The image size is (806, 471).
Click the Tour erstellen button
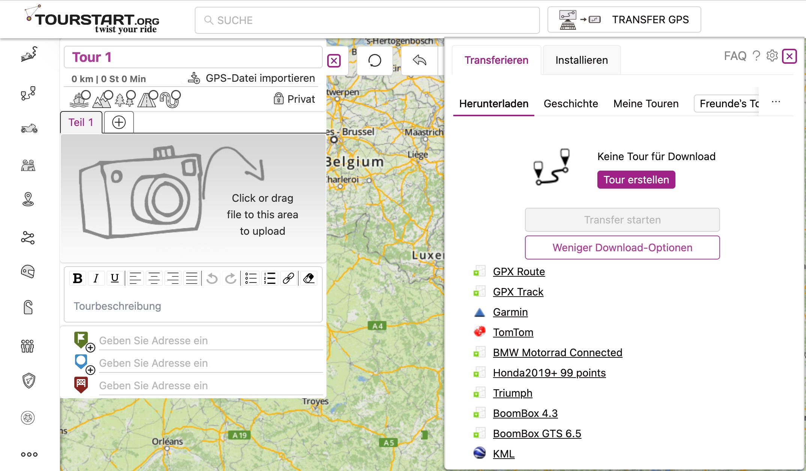pyautogui.click(x=636, y=180)
